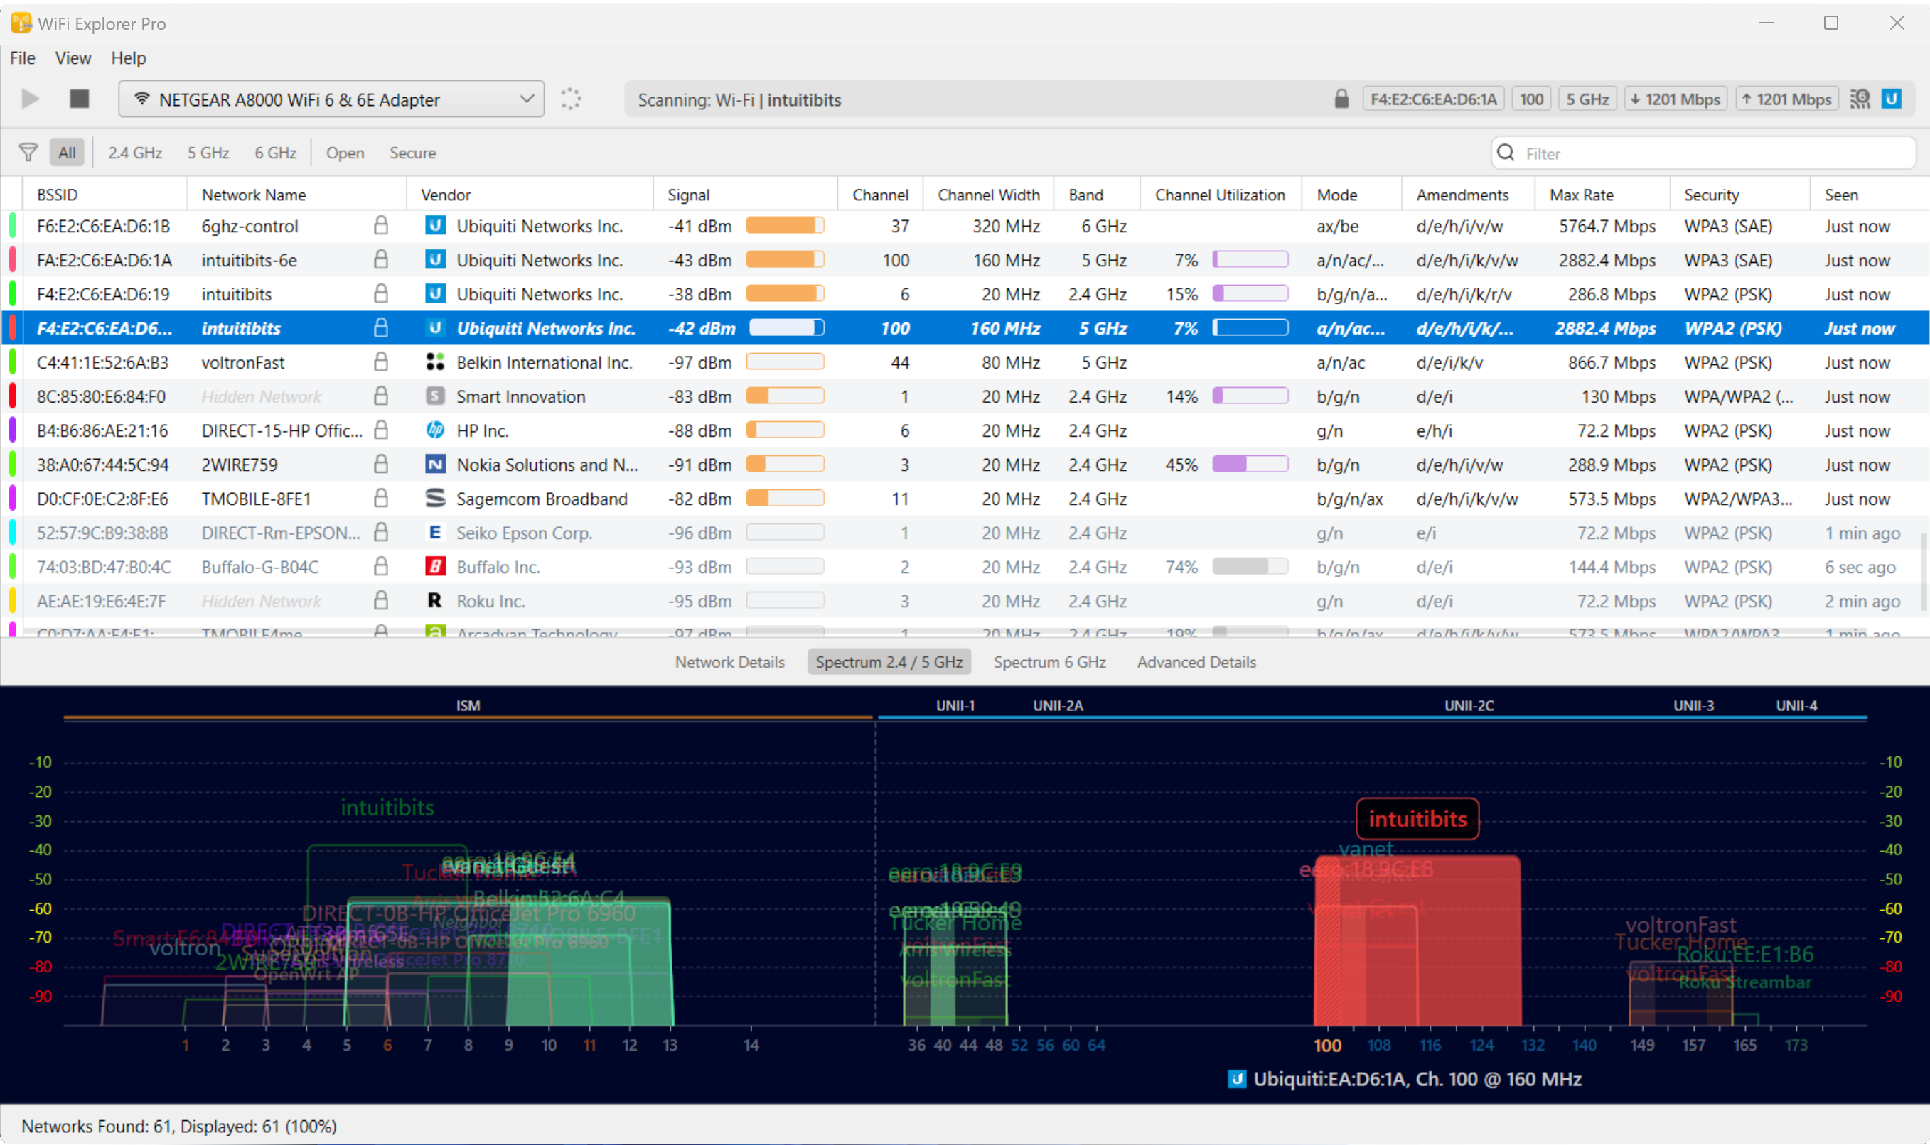The image size is (1930, 1145).
Task: Switch to the Spectrum 6 GHz tab
Action: point(1049,661)
